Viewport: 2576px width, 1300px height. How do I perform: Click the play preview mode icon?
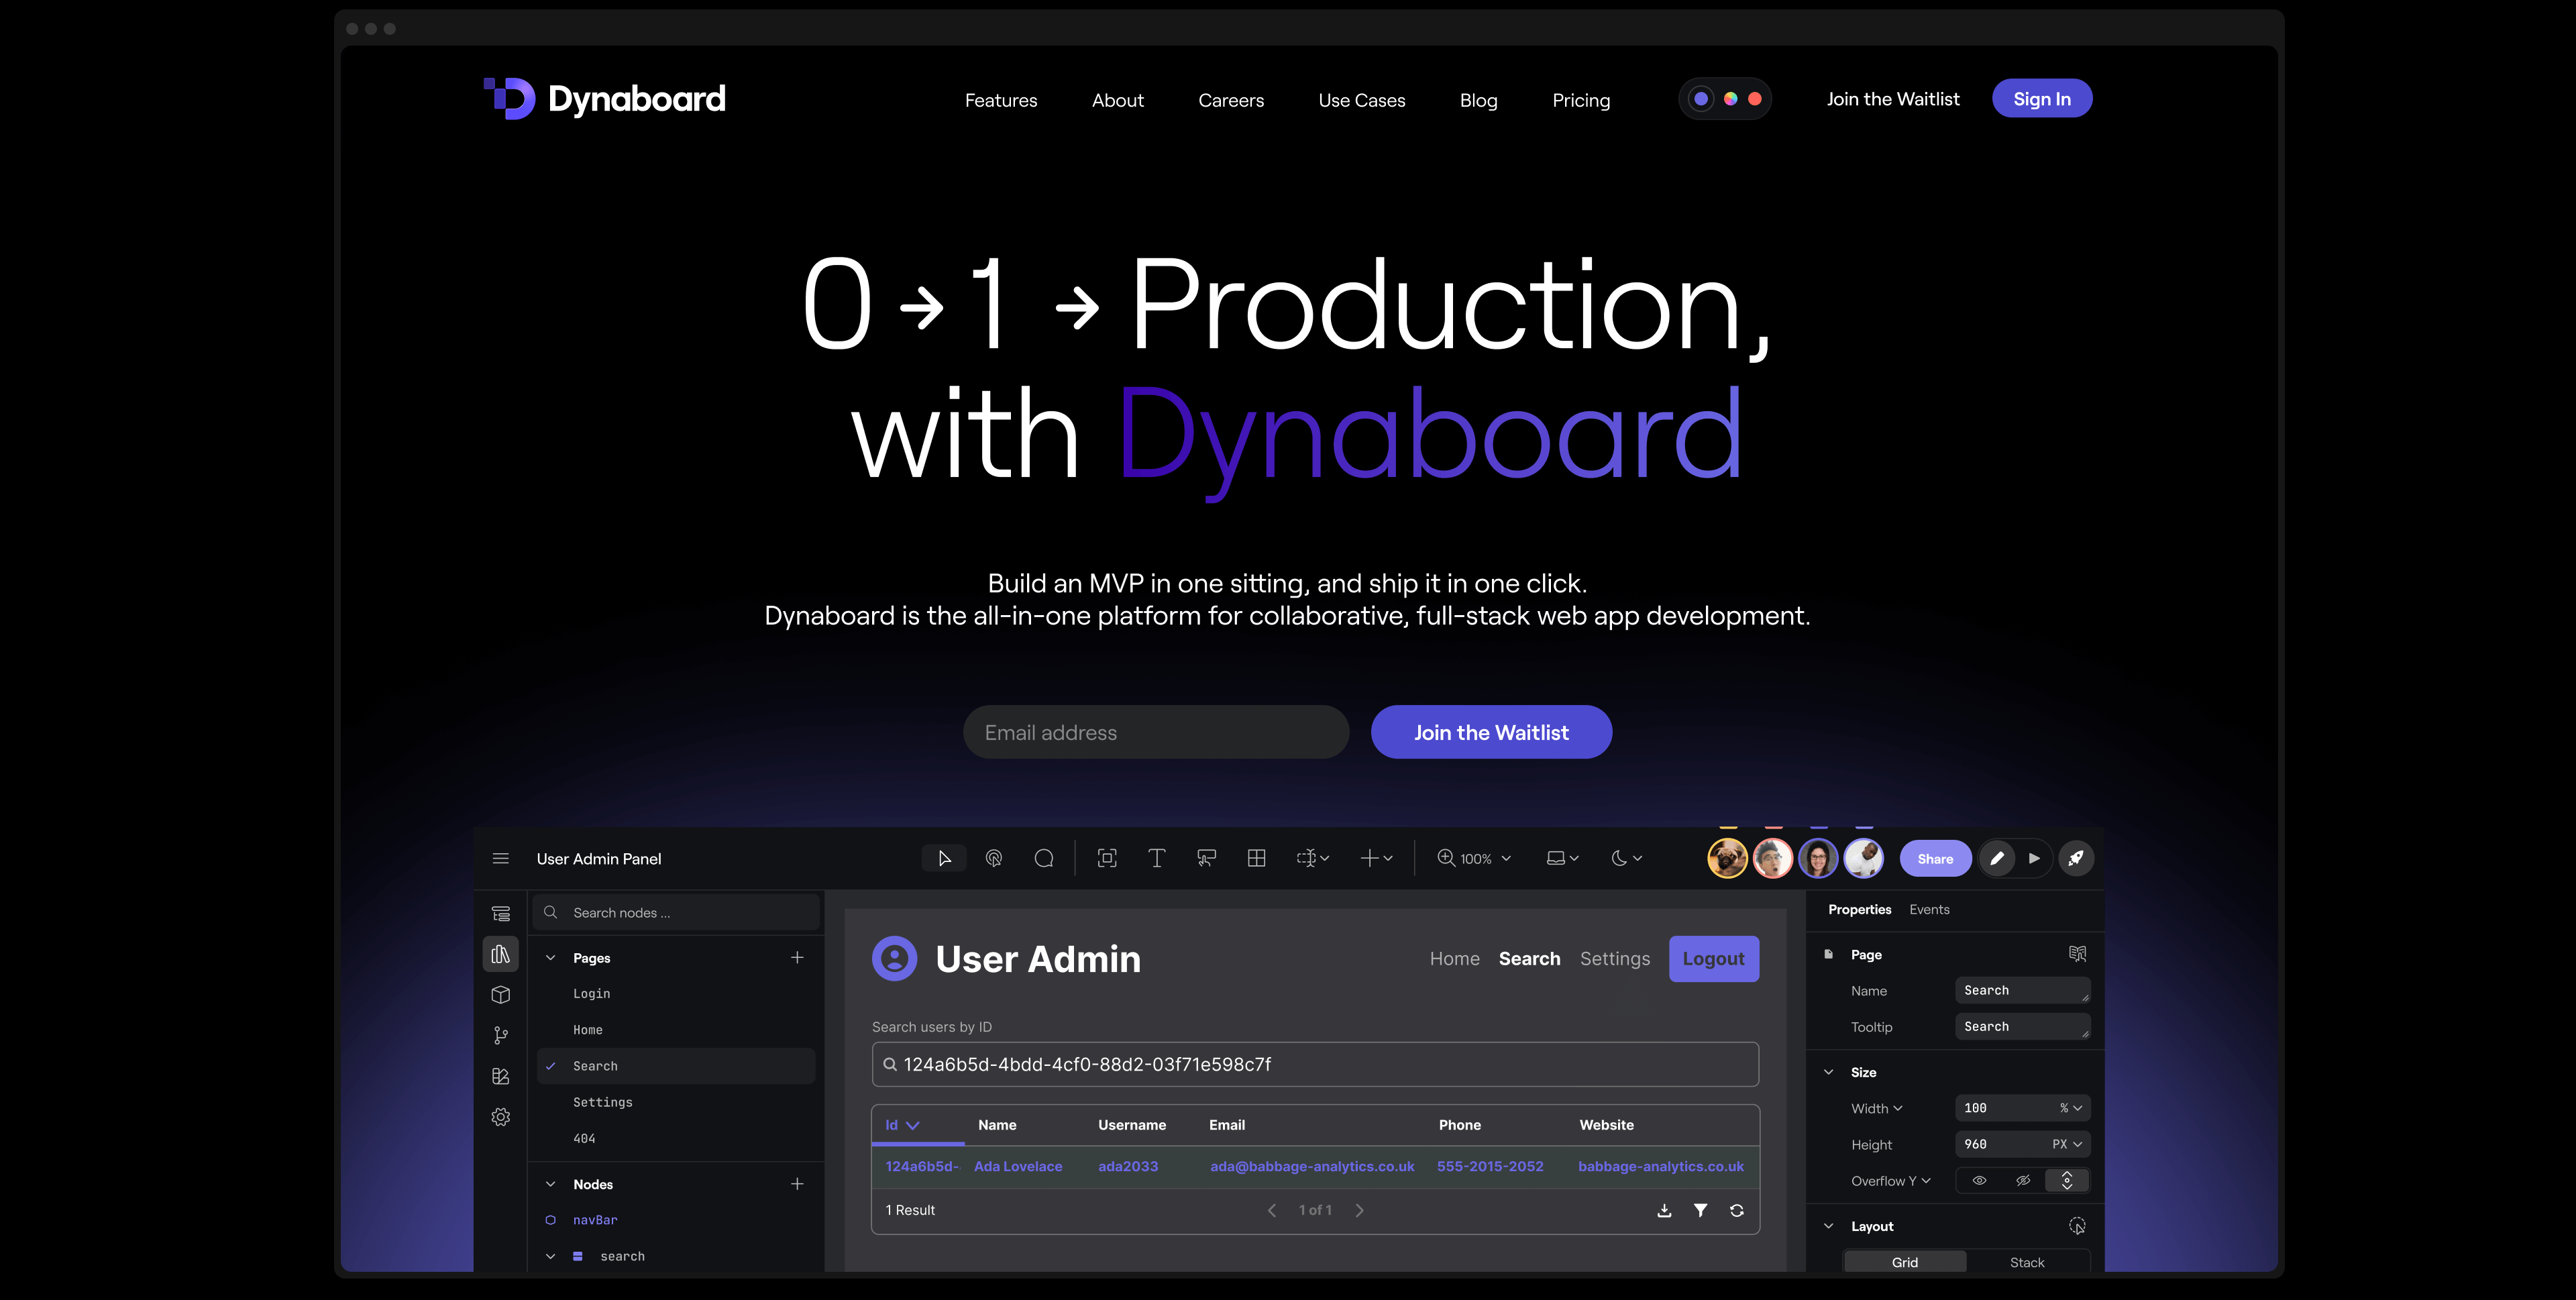click(2034, 858)
